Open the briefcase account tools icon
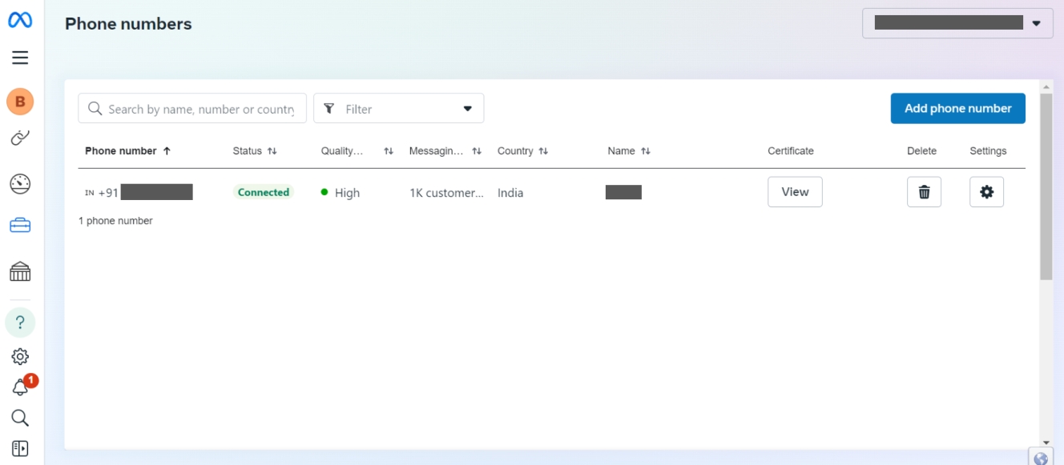1064x465 pixels. coord(20,226)
